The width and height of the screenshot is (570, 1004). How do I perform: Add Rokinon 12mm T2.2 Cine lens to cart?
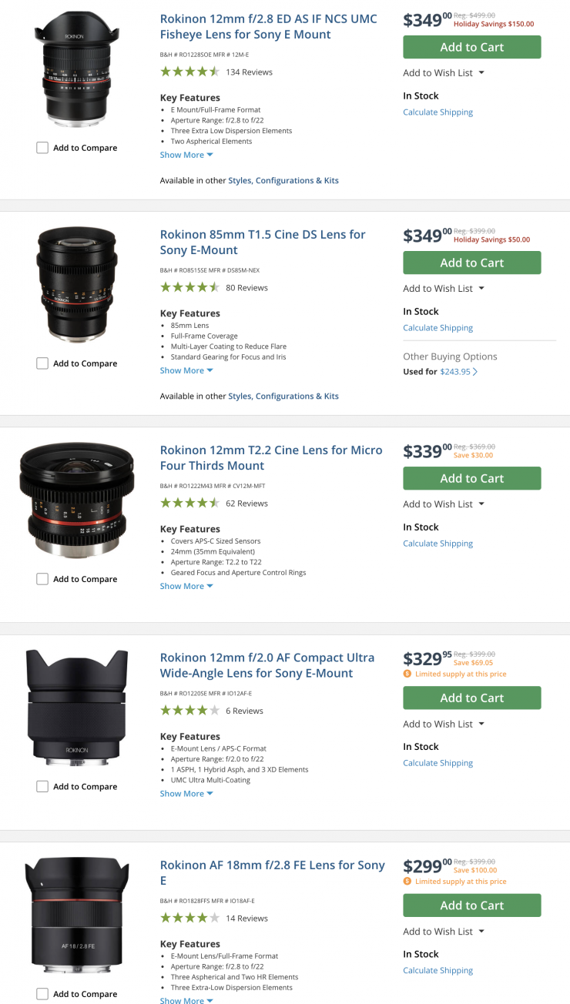(x=471, y=478)
